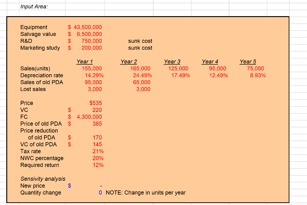
Task: Select the VC value 220
Action: click(97, 110)
